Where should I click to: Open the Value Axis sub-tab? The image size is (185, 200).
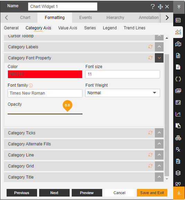pyautogui.click(x=68, y=28)
